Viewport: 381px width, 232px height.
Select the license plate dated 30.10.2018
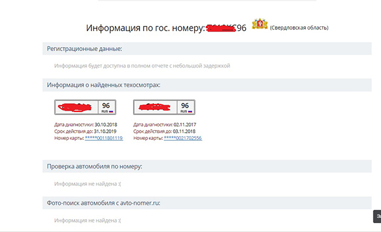coord(86,107)
